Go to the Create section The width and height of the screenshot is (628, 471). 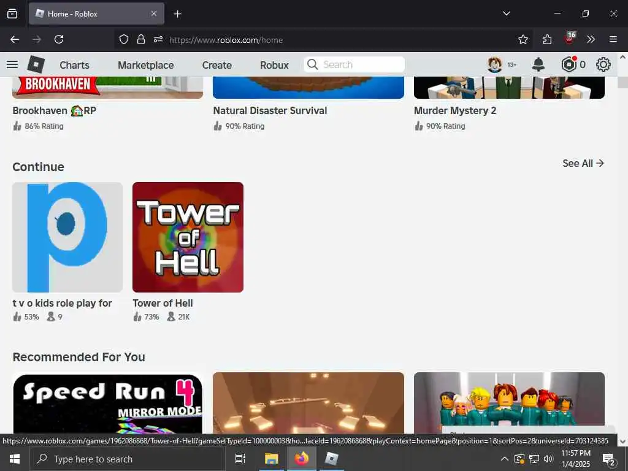(x=216, y=65)
